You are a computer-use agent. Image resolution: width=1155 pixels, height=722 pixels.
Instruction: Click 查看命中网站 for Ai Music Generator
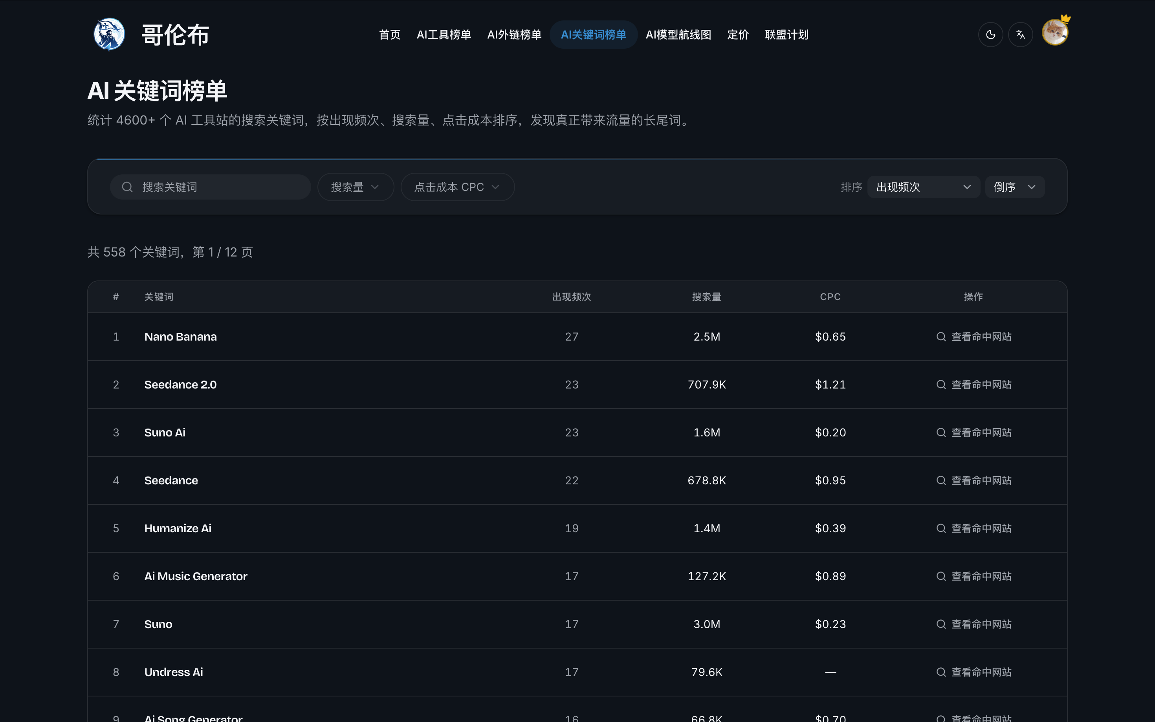pyautogui.click(x=973, y=576)
